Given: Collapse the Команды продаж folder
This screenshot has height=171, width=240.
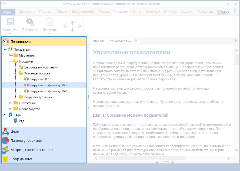Looking at the screenshot, I should tap(16, 73).
